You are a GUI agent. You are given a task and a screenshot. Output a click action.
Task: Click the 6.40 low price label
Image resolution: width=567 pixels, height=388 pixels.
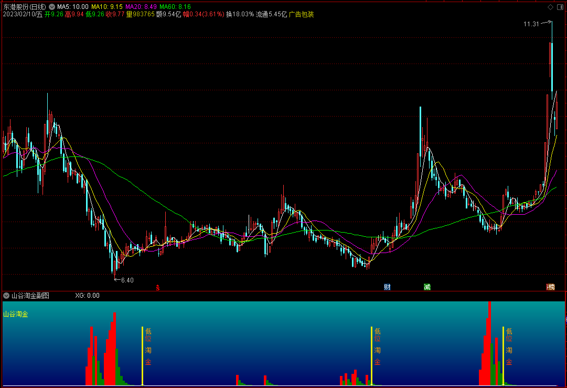coord(127,280)
